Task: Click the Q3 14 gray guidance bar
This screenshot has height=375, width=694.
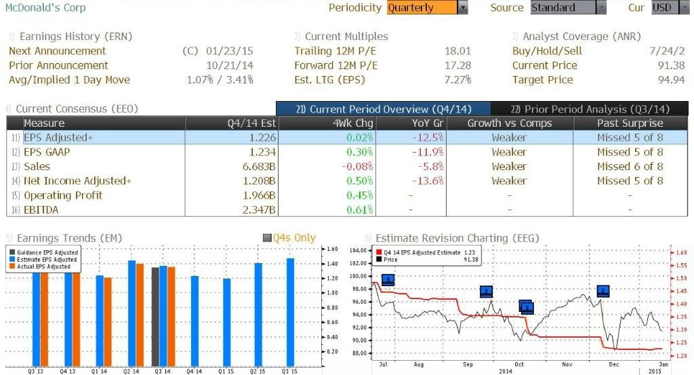Action: [x=155, y=317]
